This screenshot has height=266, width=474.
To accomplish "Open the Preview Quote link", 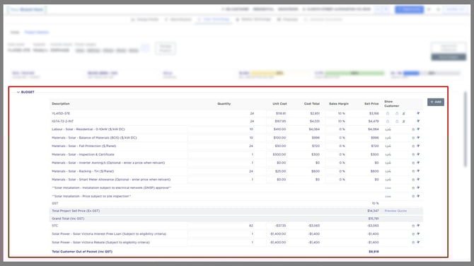I will point(395,211).
